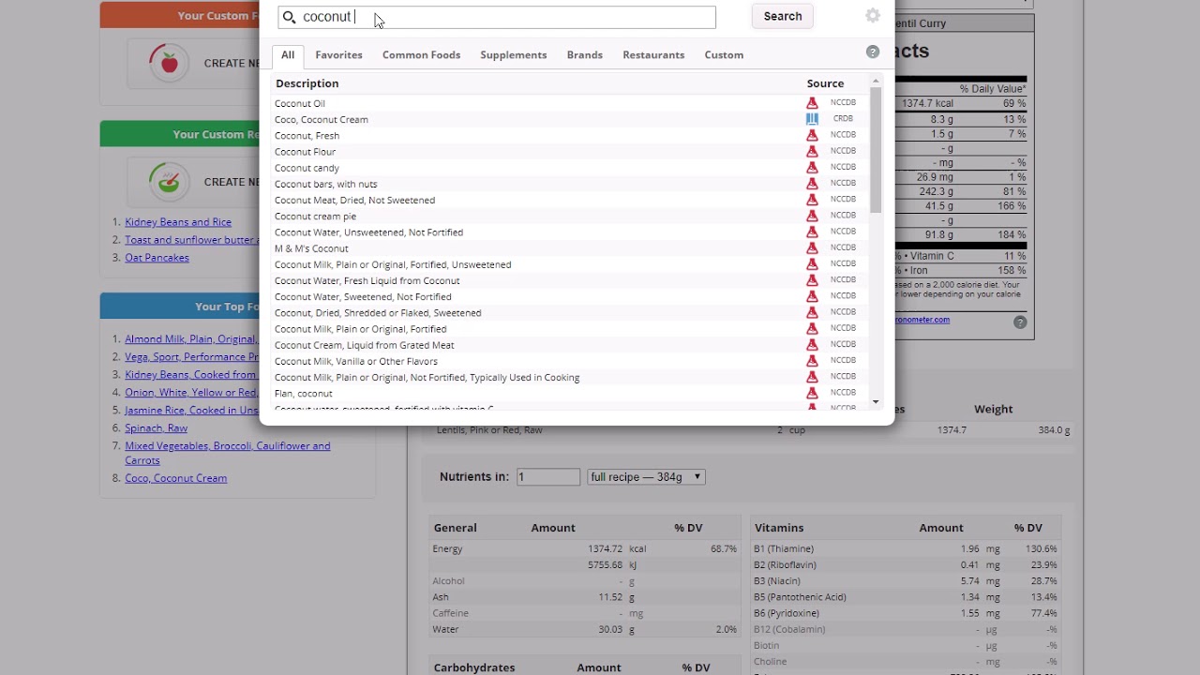The height and width of the screenshot is (675, 1200).
Task: Open the full recipe serving size dropdown
Action: [646, 477]
